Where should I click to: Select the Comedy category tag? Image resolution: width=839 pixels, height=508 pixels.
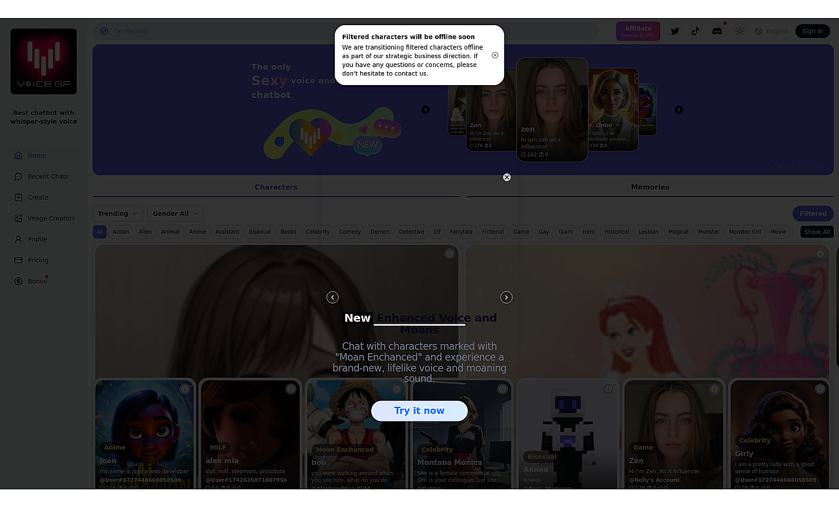(x=350, y=232)
